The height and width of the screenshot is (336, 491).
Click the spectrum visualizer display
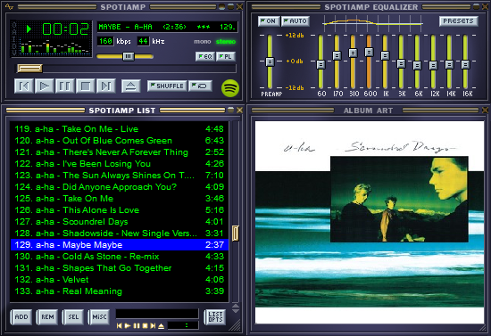coord(55,46)
